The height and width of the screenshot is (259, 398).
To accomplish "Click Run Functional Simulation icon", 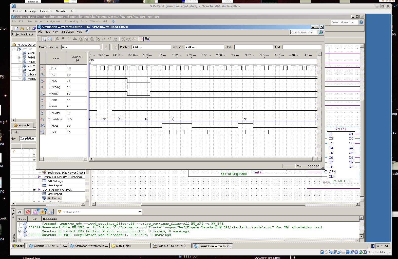I will pyautogui.click(x=123, y=39).
